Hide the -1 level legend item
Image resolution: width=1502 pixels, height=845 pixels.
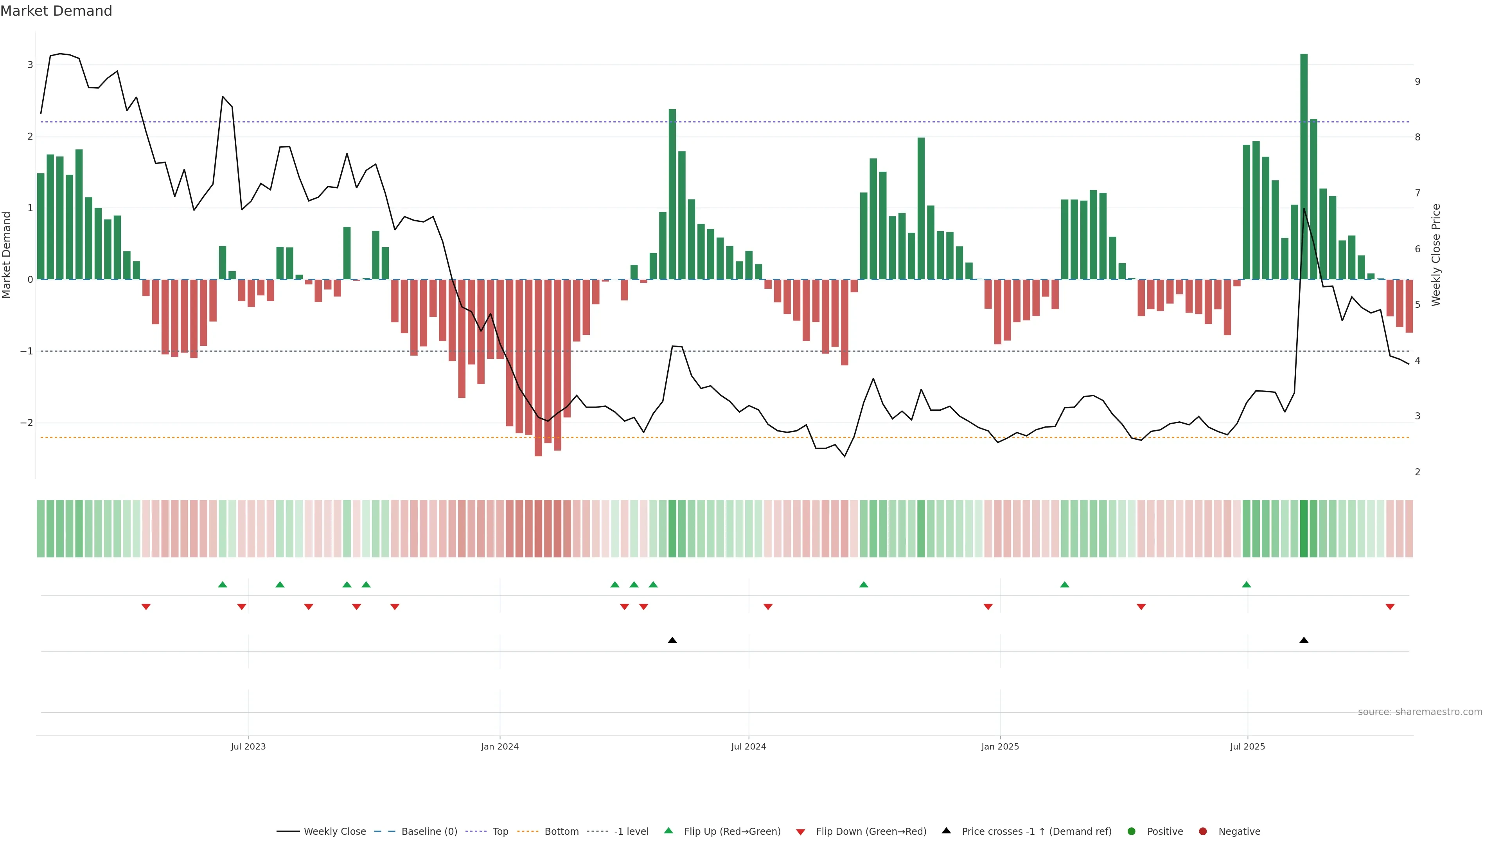coord(631,831)
